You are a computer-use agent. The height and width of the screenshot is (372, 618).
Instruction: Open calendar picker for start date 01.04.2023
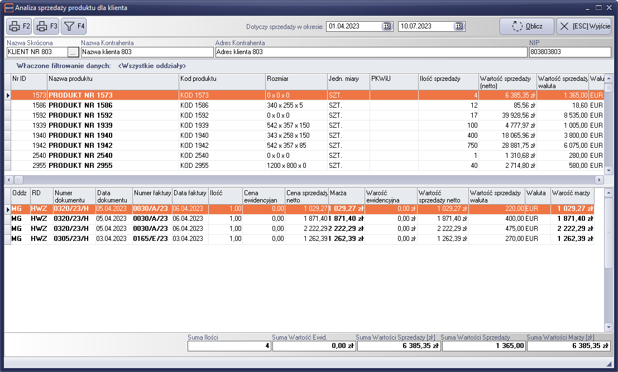click(386, 26)
